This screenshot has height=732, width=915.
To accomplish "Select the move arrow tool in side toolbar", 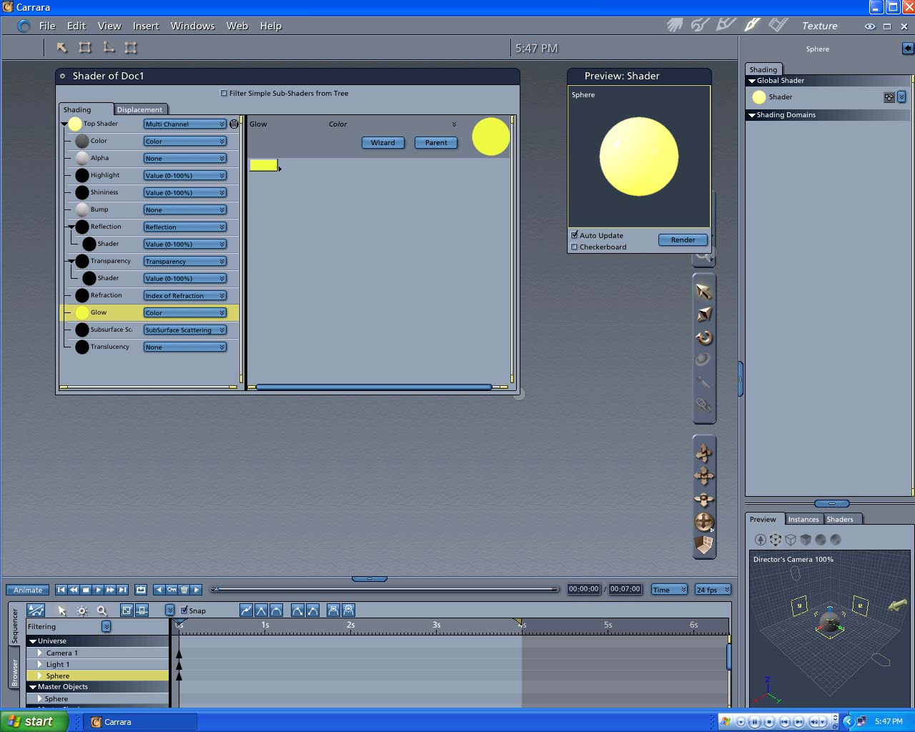I will (703, 291).
